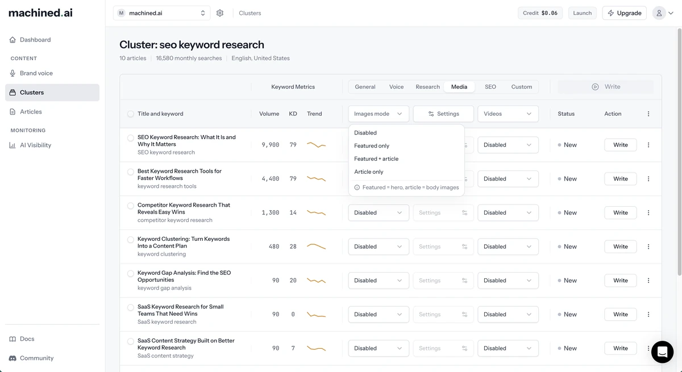Open row menu for Keyword Clustering article
The height and width of the screenshot is (372, 682).
tap(648, 246)
